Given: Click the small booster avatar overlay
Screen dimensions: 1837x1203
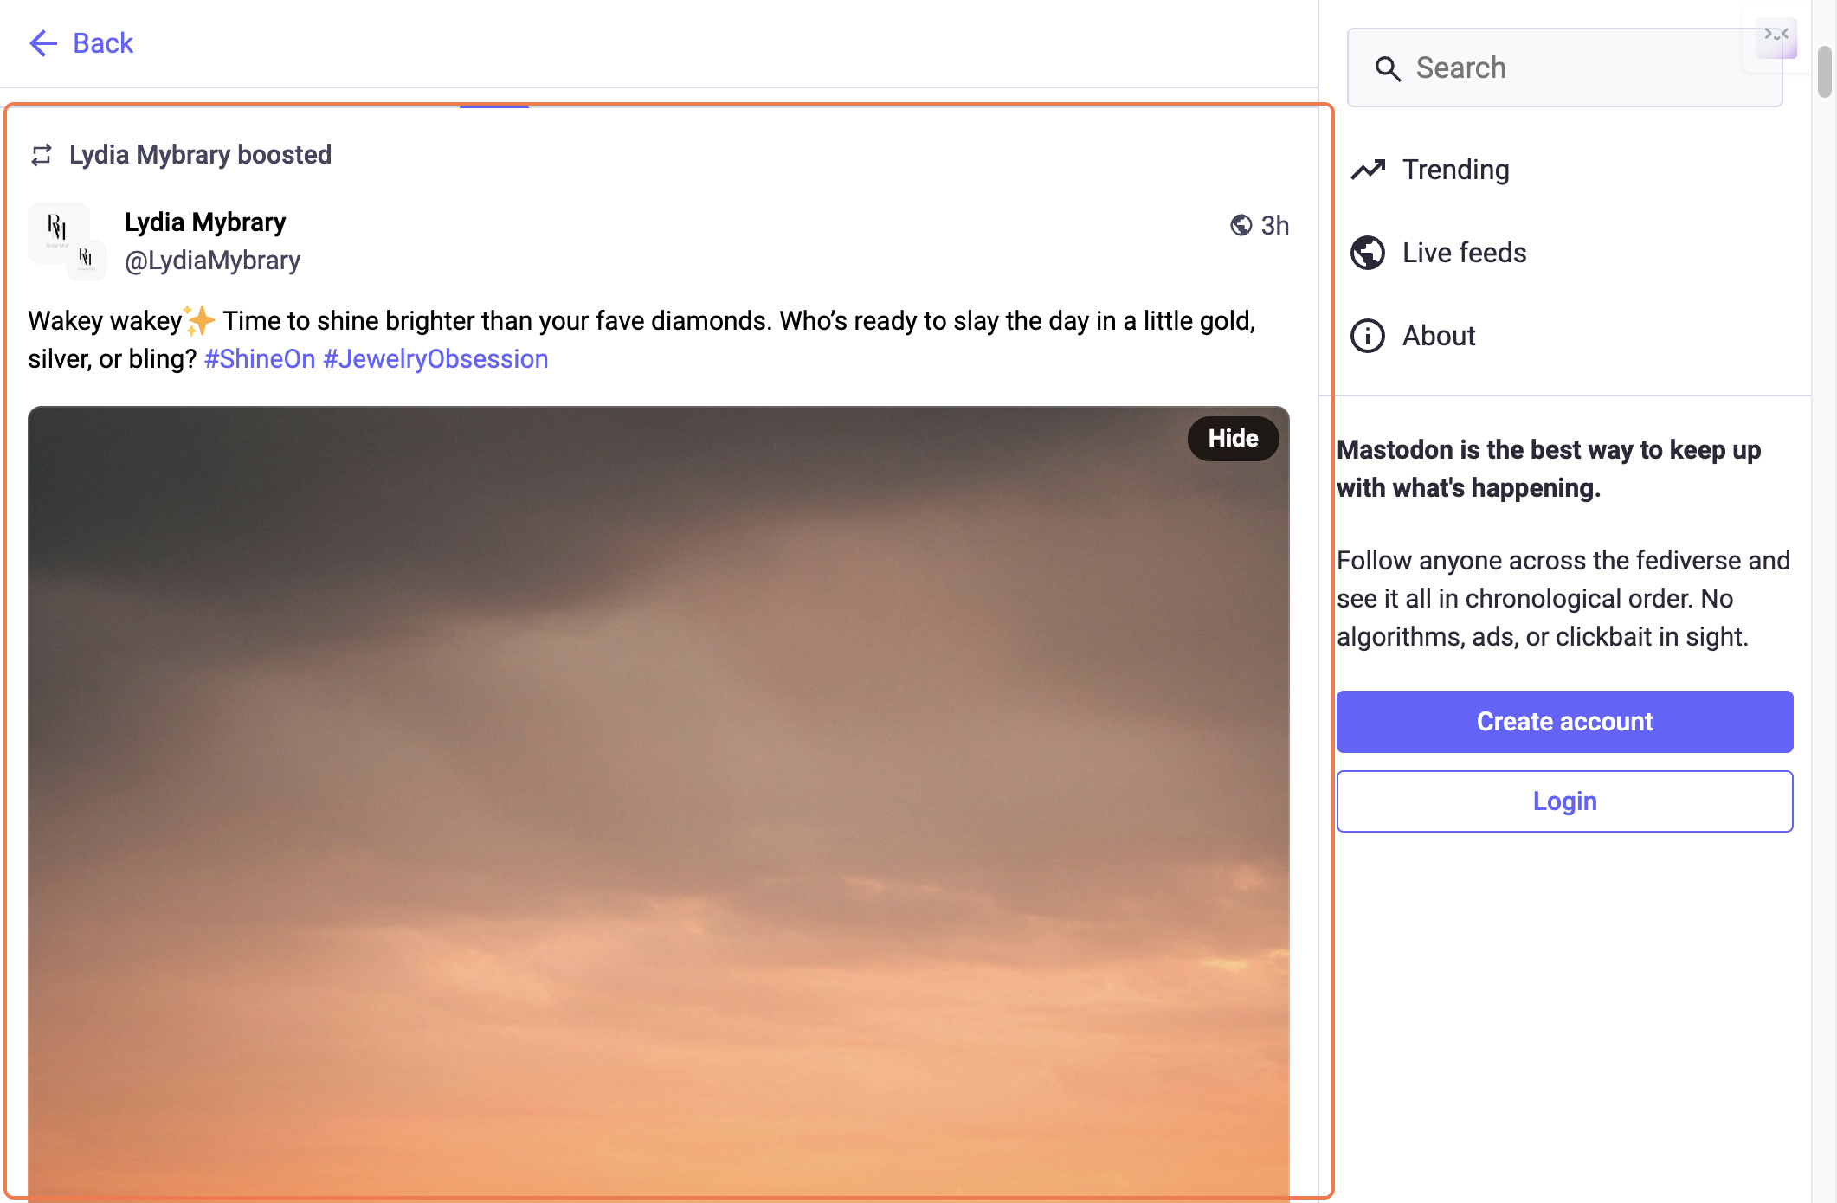Looking at the screenshot, I should point(87,260).
